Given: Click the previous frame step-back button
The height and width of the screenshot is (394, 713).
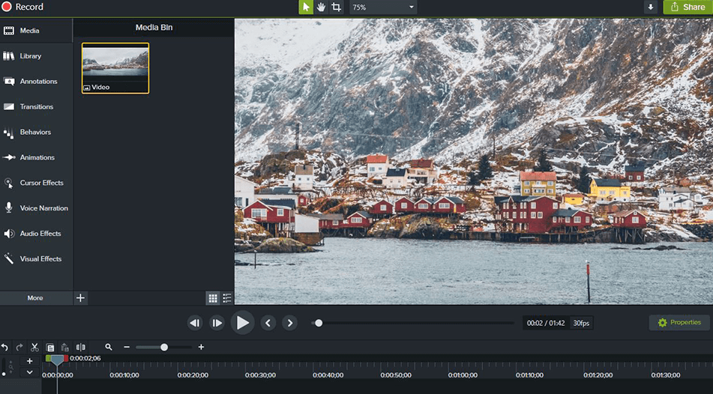Looking at the screenshot, I should tap(195, 323).
